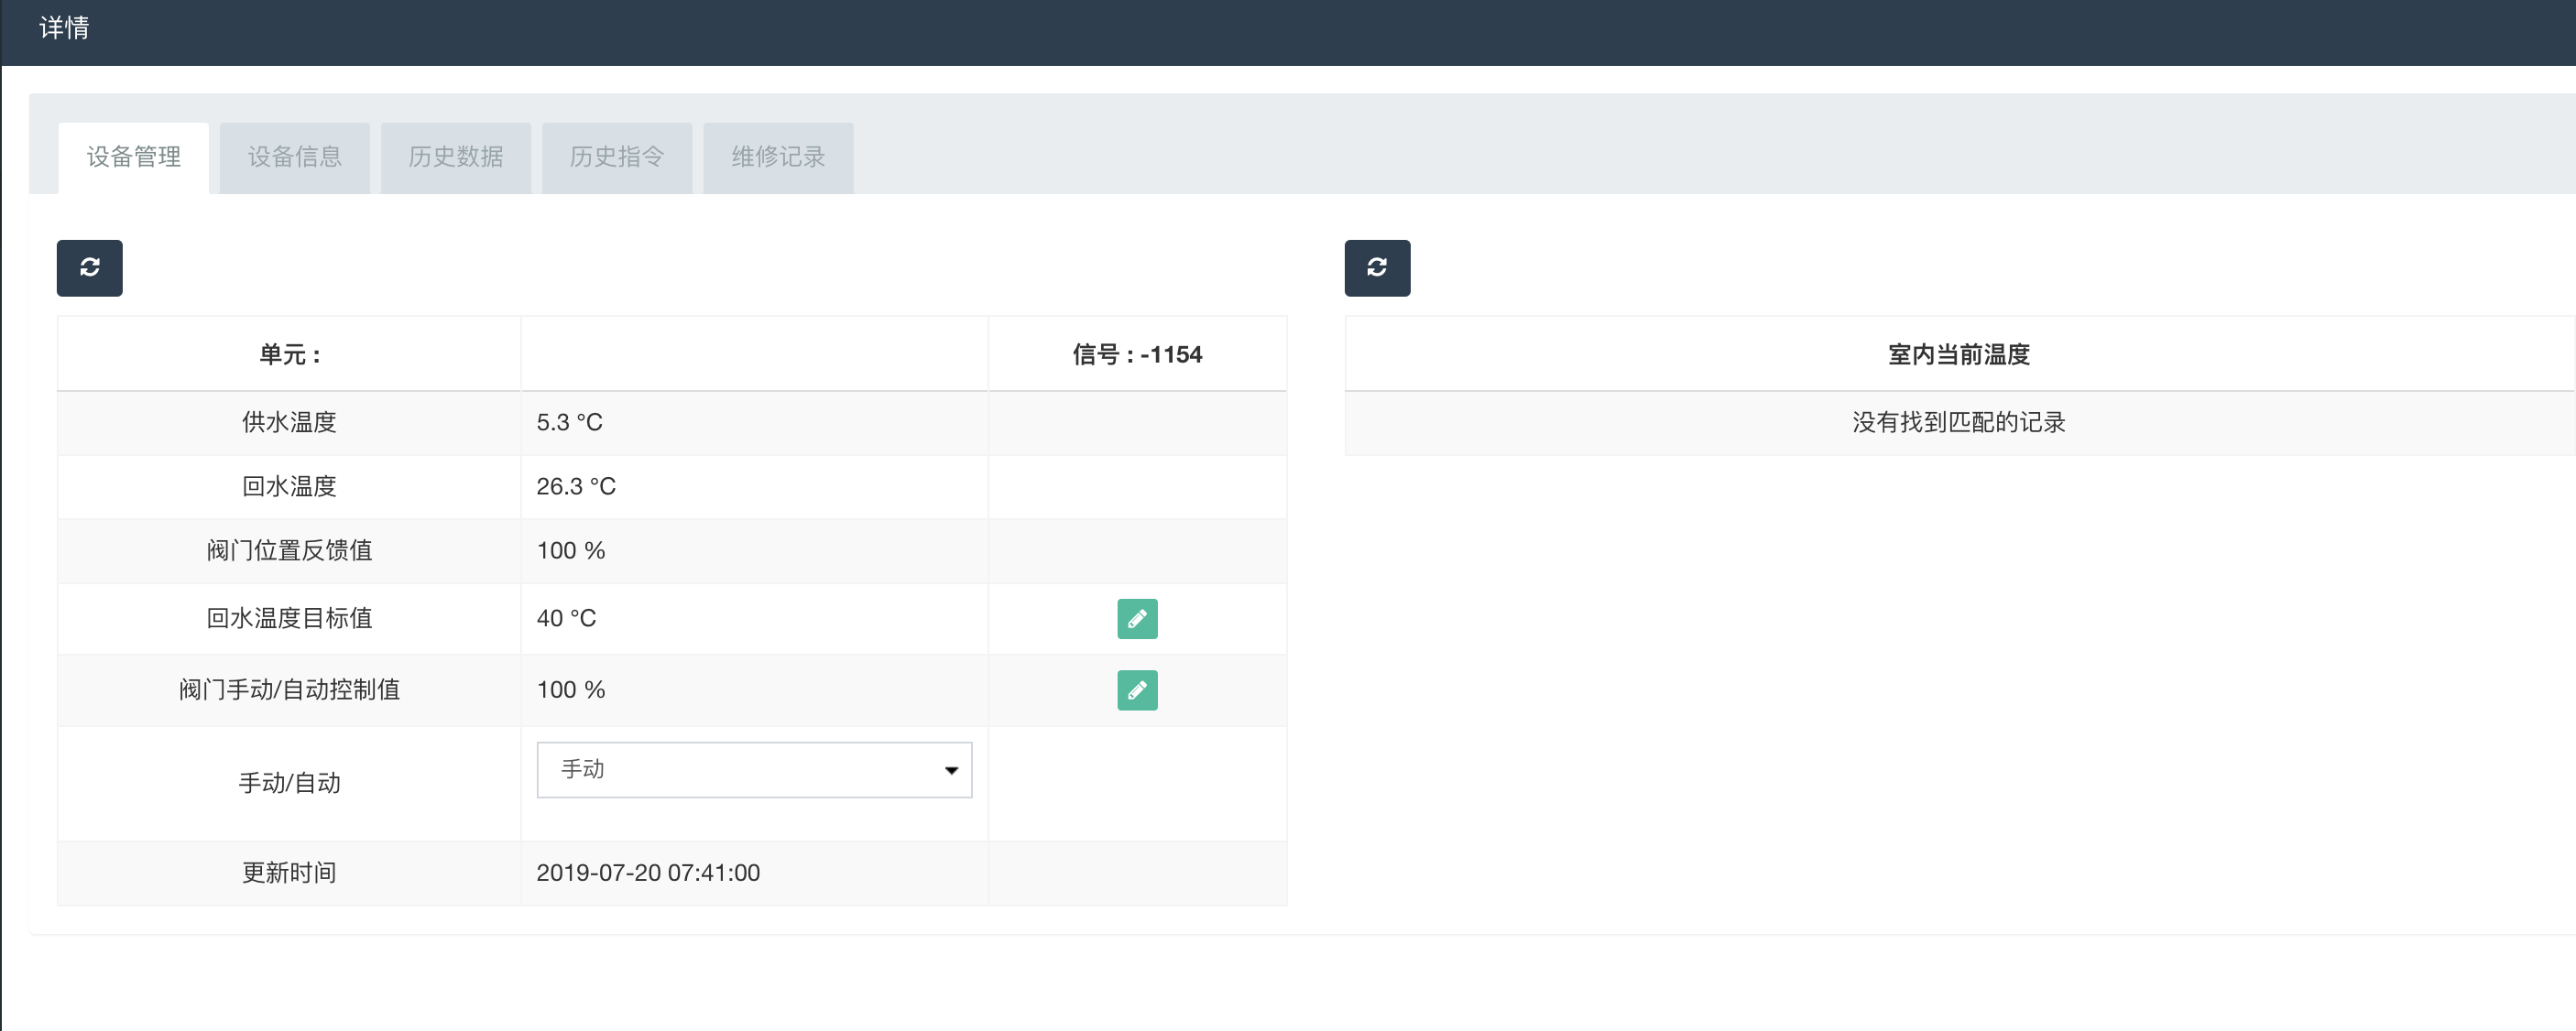
Task: Refresh the indoor temperature panel
Action: [1377, 267]
